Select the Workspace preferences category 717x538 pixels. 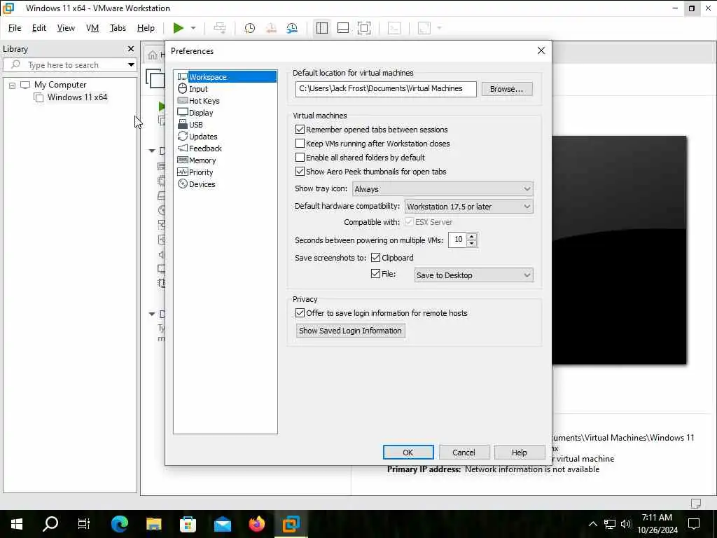pos(226,77)
